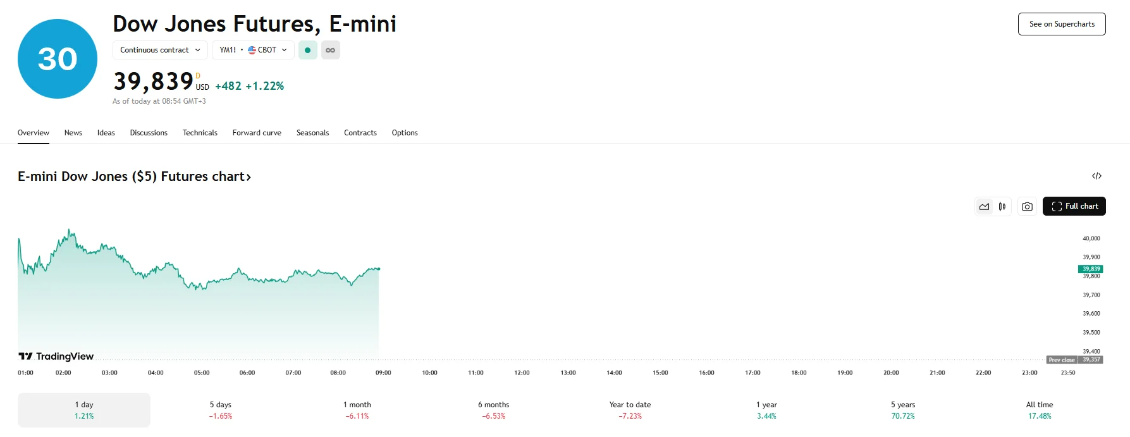Open the Full chart button

tap(1074, 206)
